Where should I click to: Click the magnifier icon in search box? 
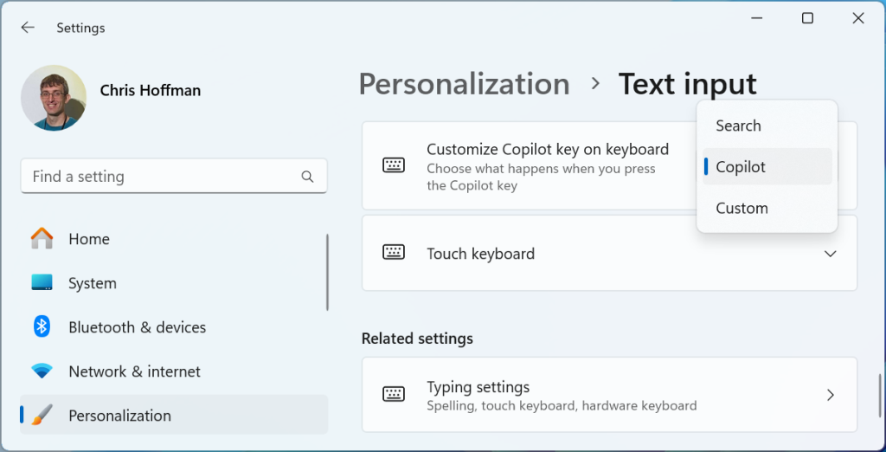pos(307,177)
